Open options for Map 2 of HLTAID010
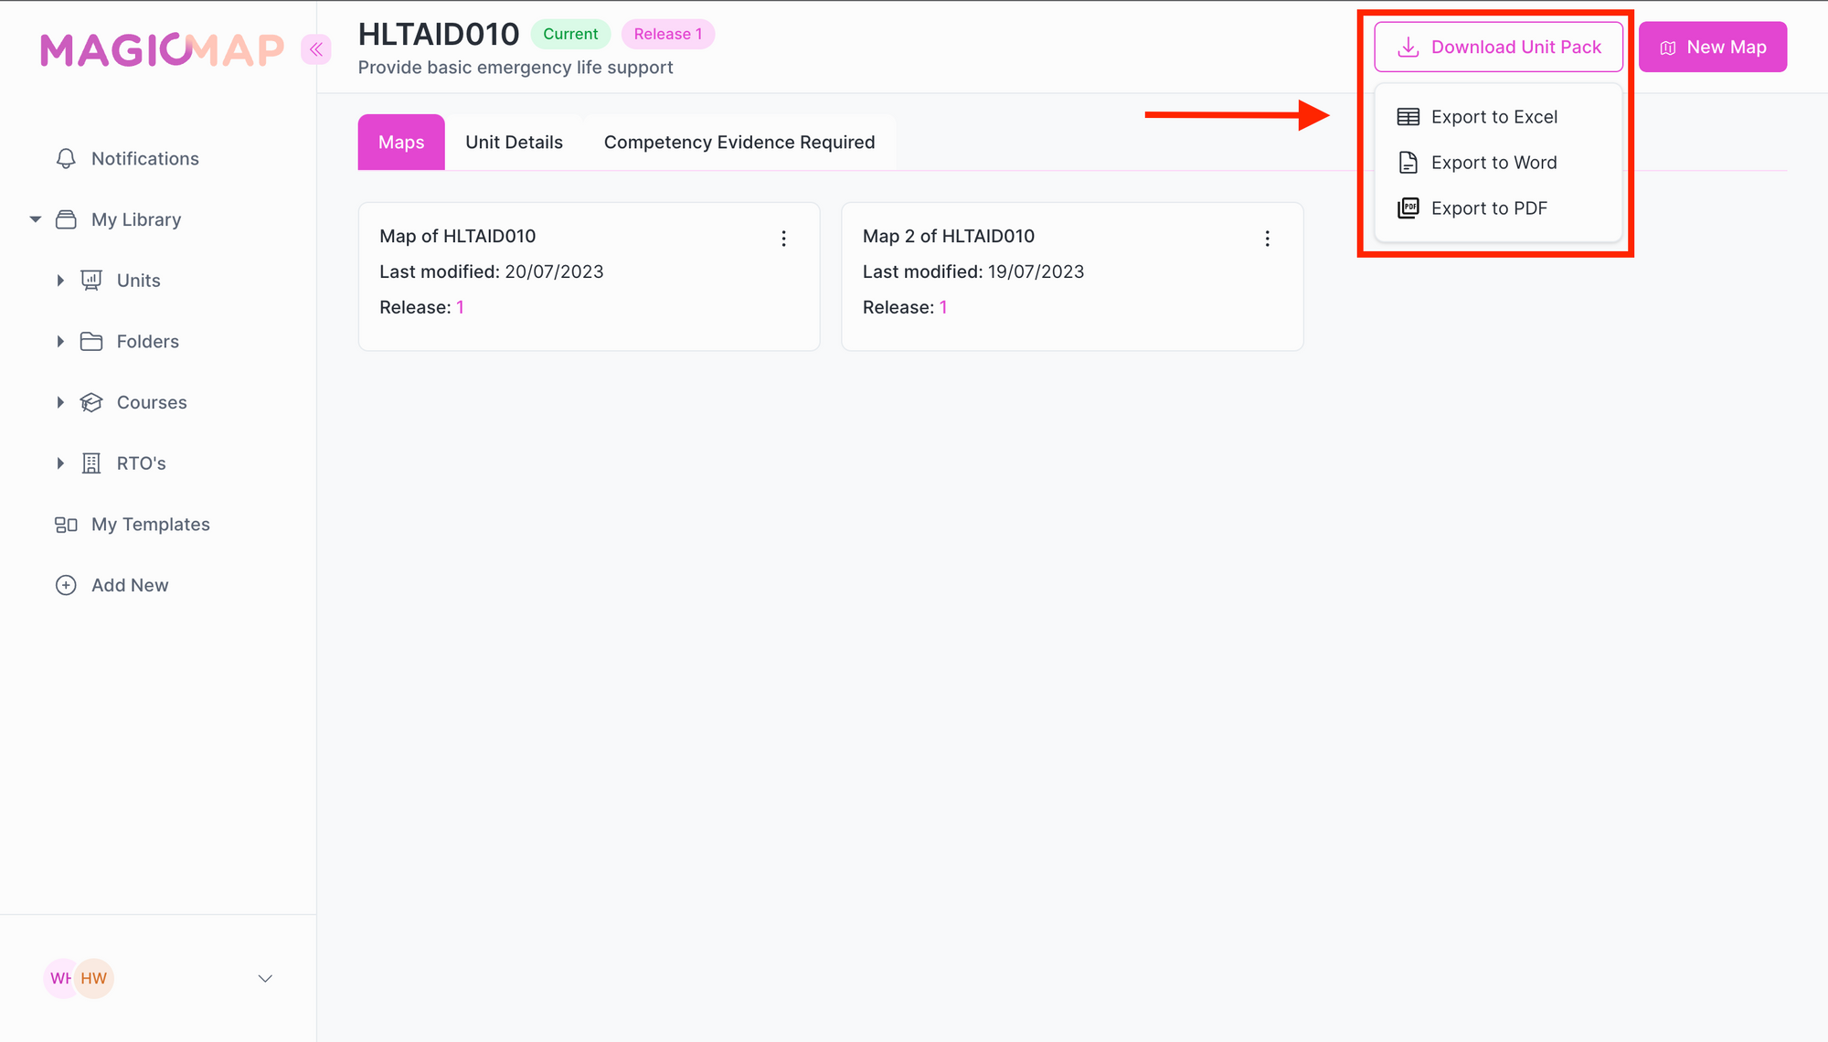Screen dimensions: 1828x1042 tap(1267, 239)
